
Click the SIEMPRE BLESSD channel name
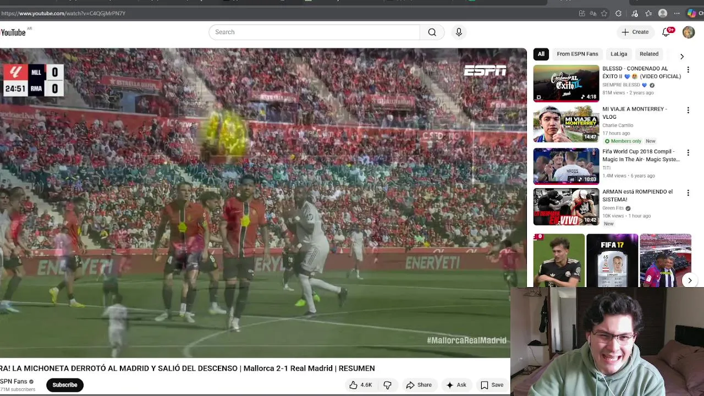(621, 85)
